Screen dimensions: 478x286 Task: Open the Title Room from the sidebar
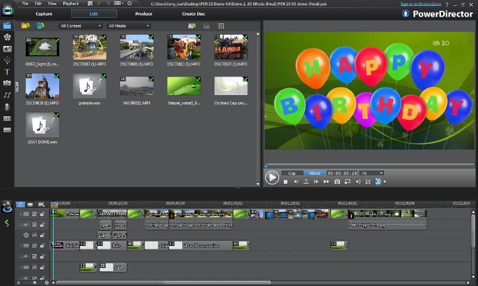pyautogui.click(x=7, y=72)
